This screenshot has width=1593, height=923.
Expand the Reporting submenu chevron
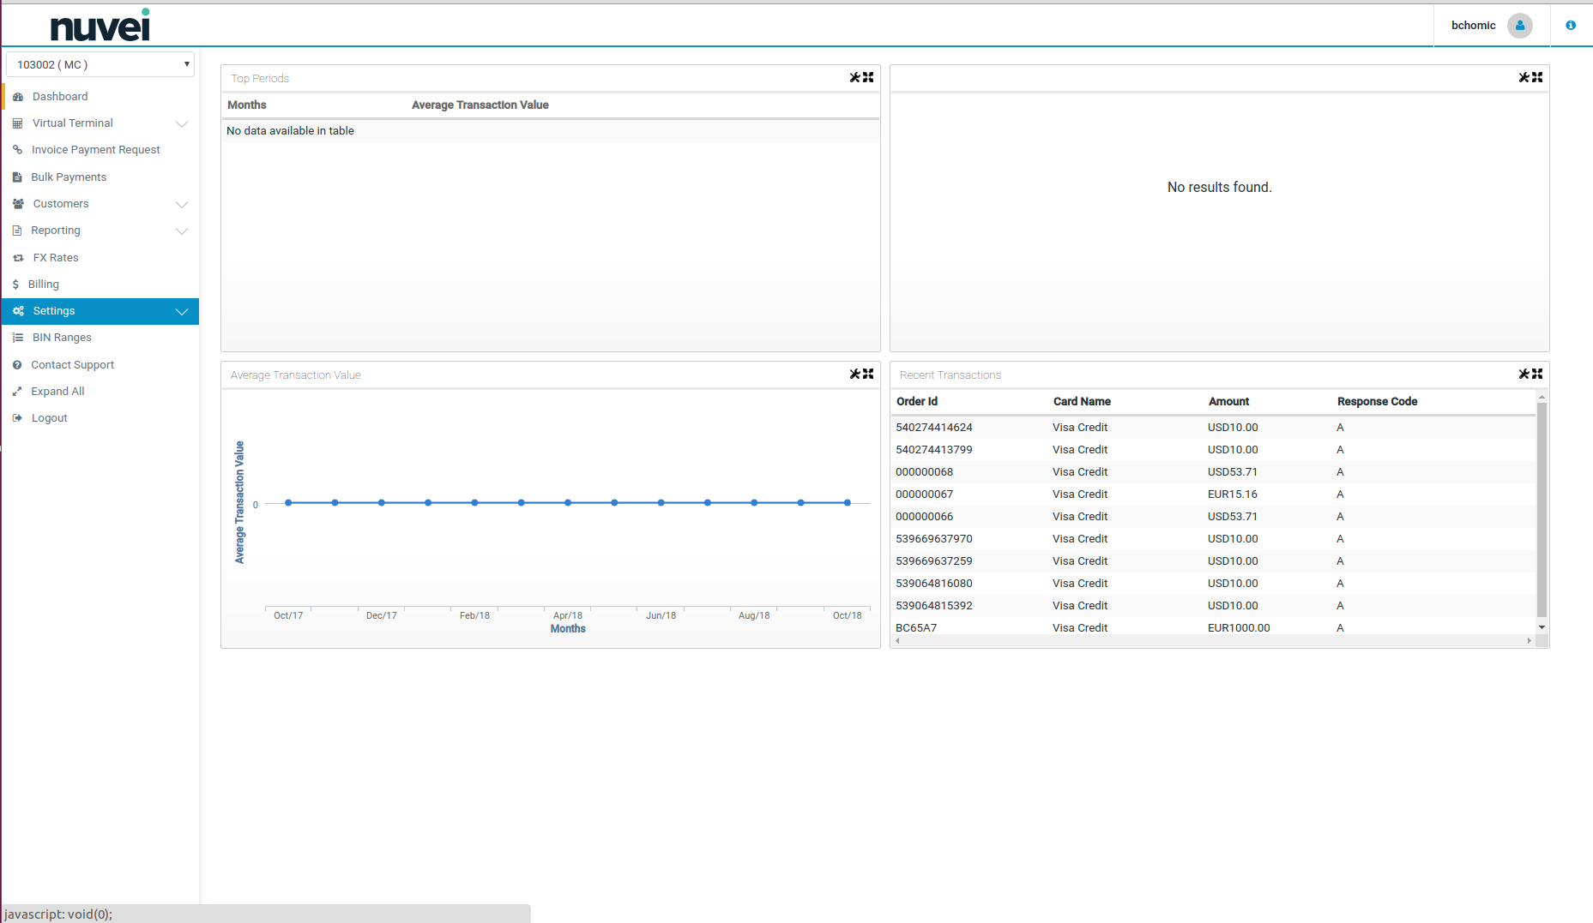point(182,231)
